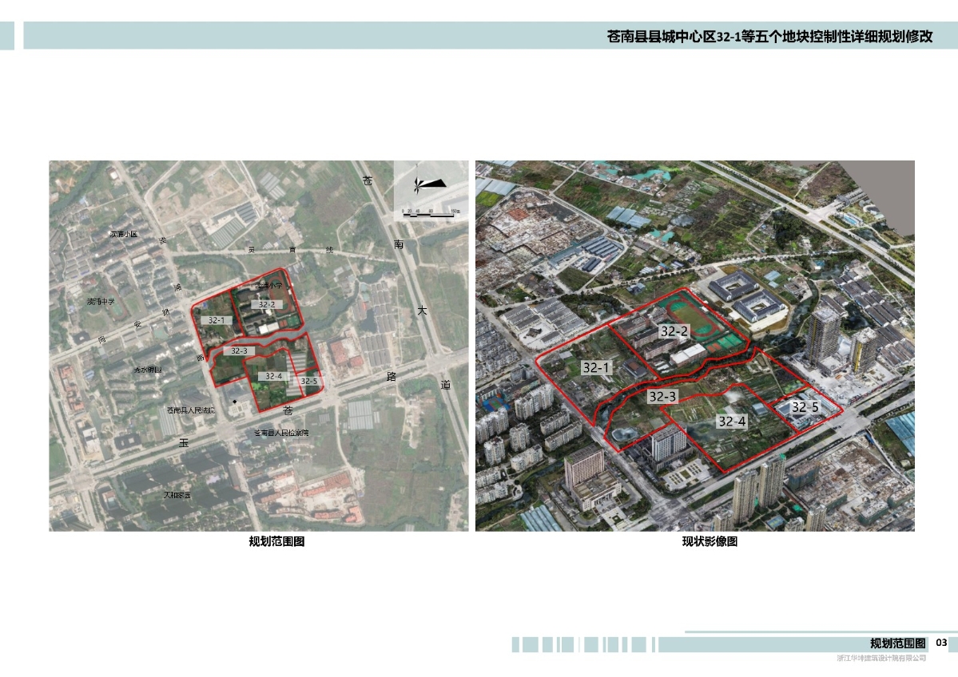The height and width of the screenshot is (677, 958).
Task: Click the footer 规划范围图 section title
Action: point(897,643)
